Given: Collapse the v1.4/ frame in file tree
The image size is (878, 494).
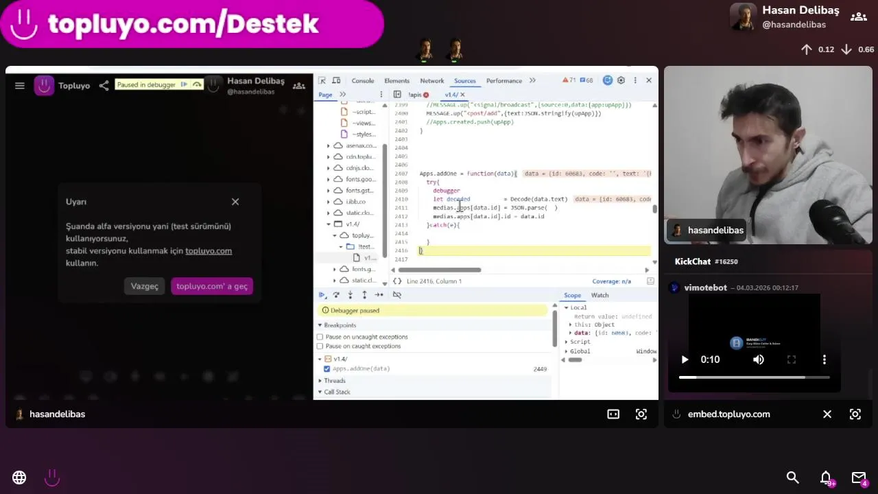Looking at the screenshot, I should (x=329, y=224).
